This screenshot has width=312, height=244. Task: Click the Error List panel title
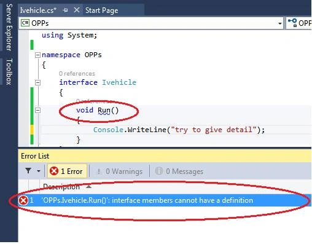35,156
